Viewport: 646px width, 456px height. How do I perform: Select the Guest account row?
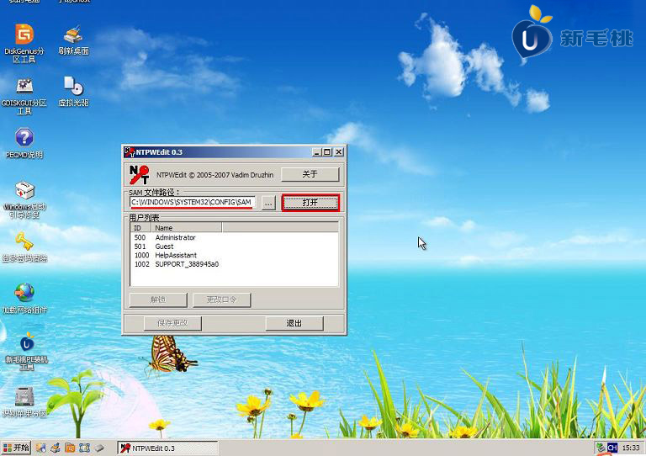point(164,247)
